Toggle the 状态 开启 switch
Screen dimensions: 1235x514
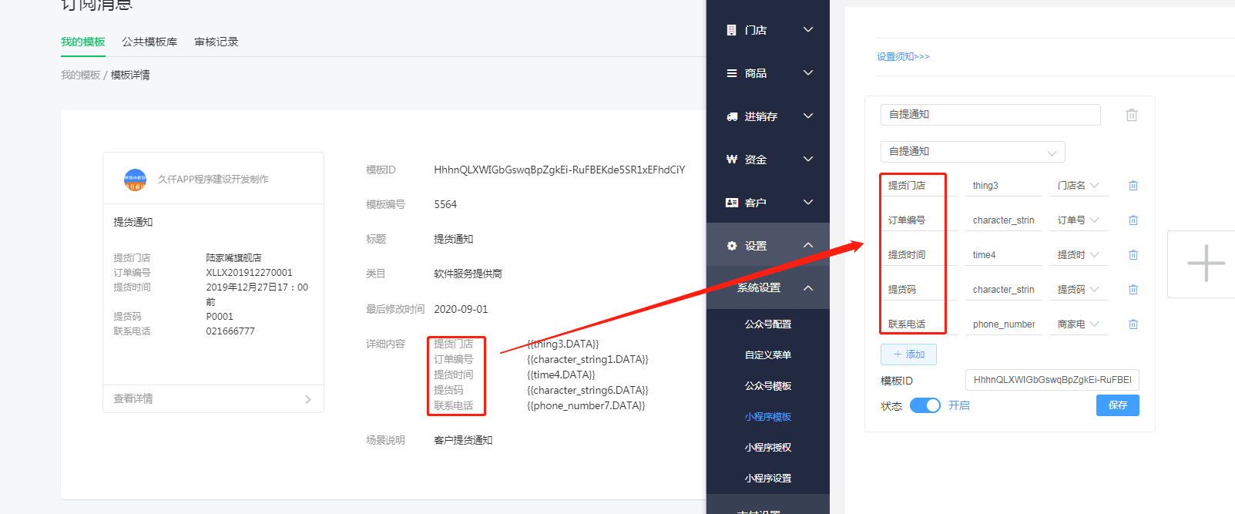click(x=925, y=405)
